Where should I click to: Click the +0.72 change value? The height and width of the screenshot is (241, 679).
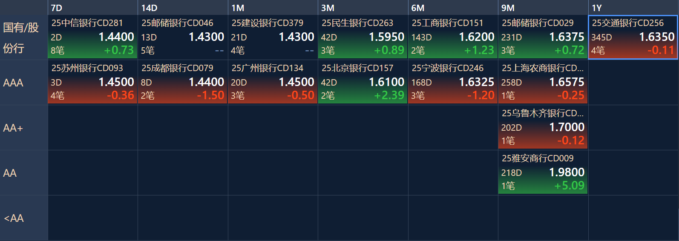click(x=570, y=50)
